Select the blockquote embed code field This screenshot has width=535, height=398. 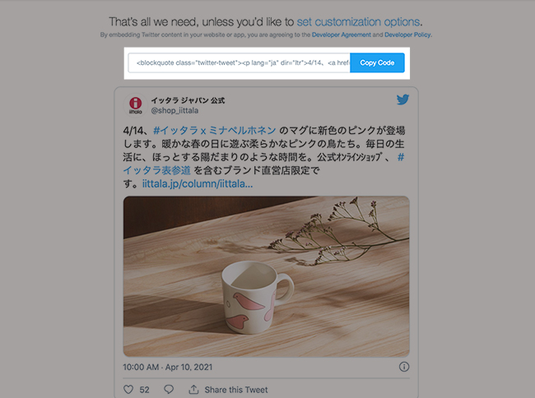(x=239, y=62)
